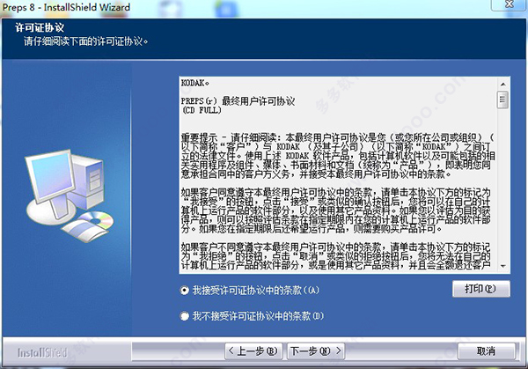Click the header title "许可证协议"
This screenshot has height=369, width=528.
[x=40, y=27]
